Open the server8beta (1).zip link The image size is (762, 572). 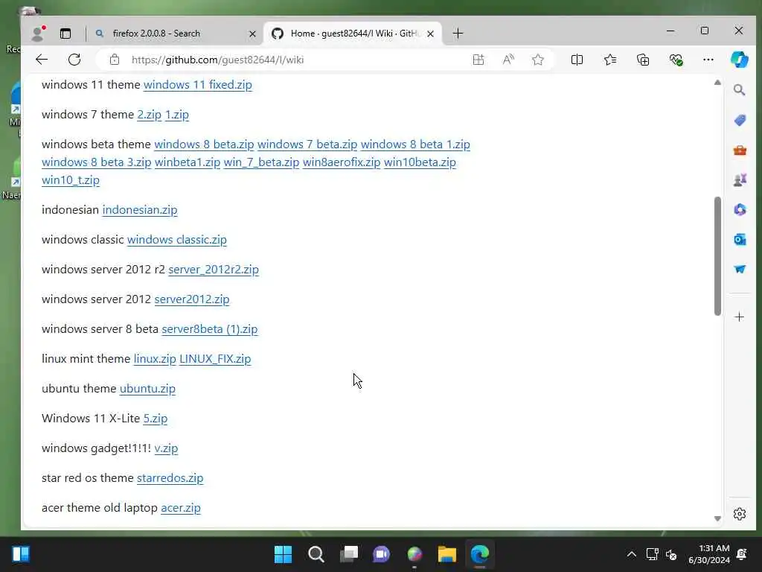[209, 328]
